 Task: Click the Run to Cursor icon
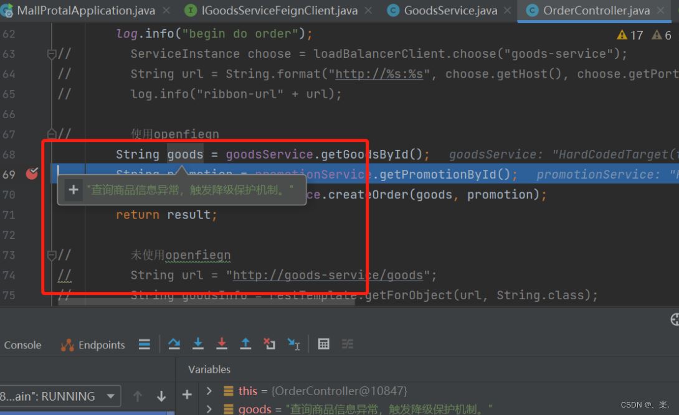[x=293, y=344]
